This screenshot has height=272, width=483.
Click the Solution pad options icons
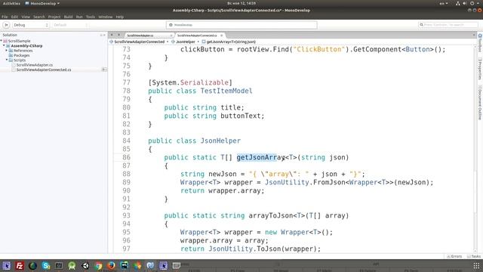click(103, 36)
